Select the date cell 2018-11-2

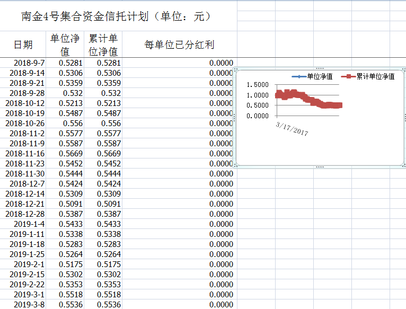point(23,133)
